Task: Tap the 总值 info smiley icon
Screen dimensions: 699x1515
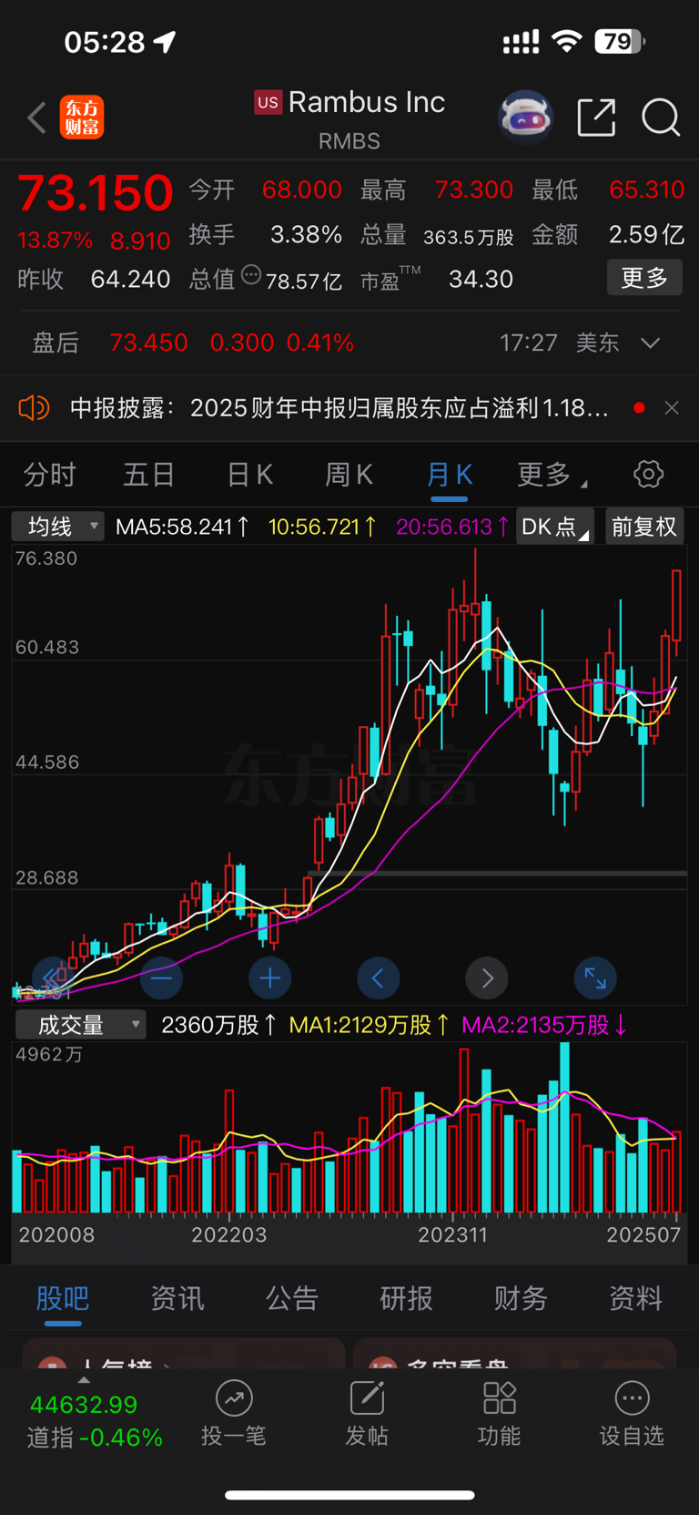Action: pos(251,276)
